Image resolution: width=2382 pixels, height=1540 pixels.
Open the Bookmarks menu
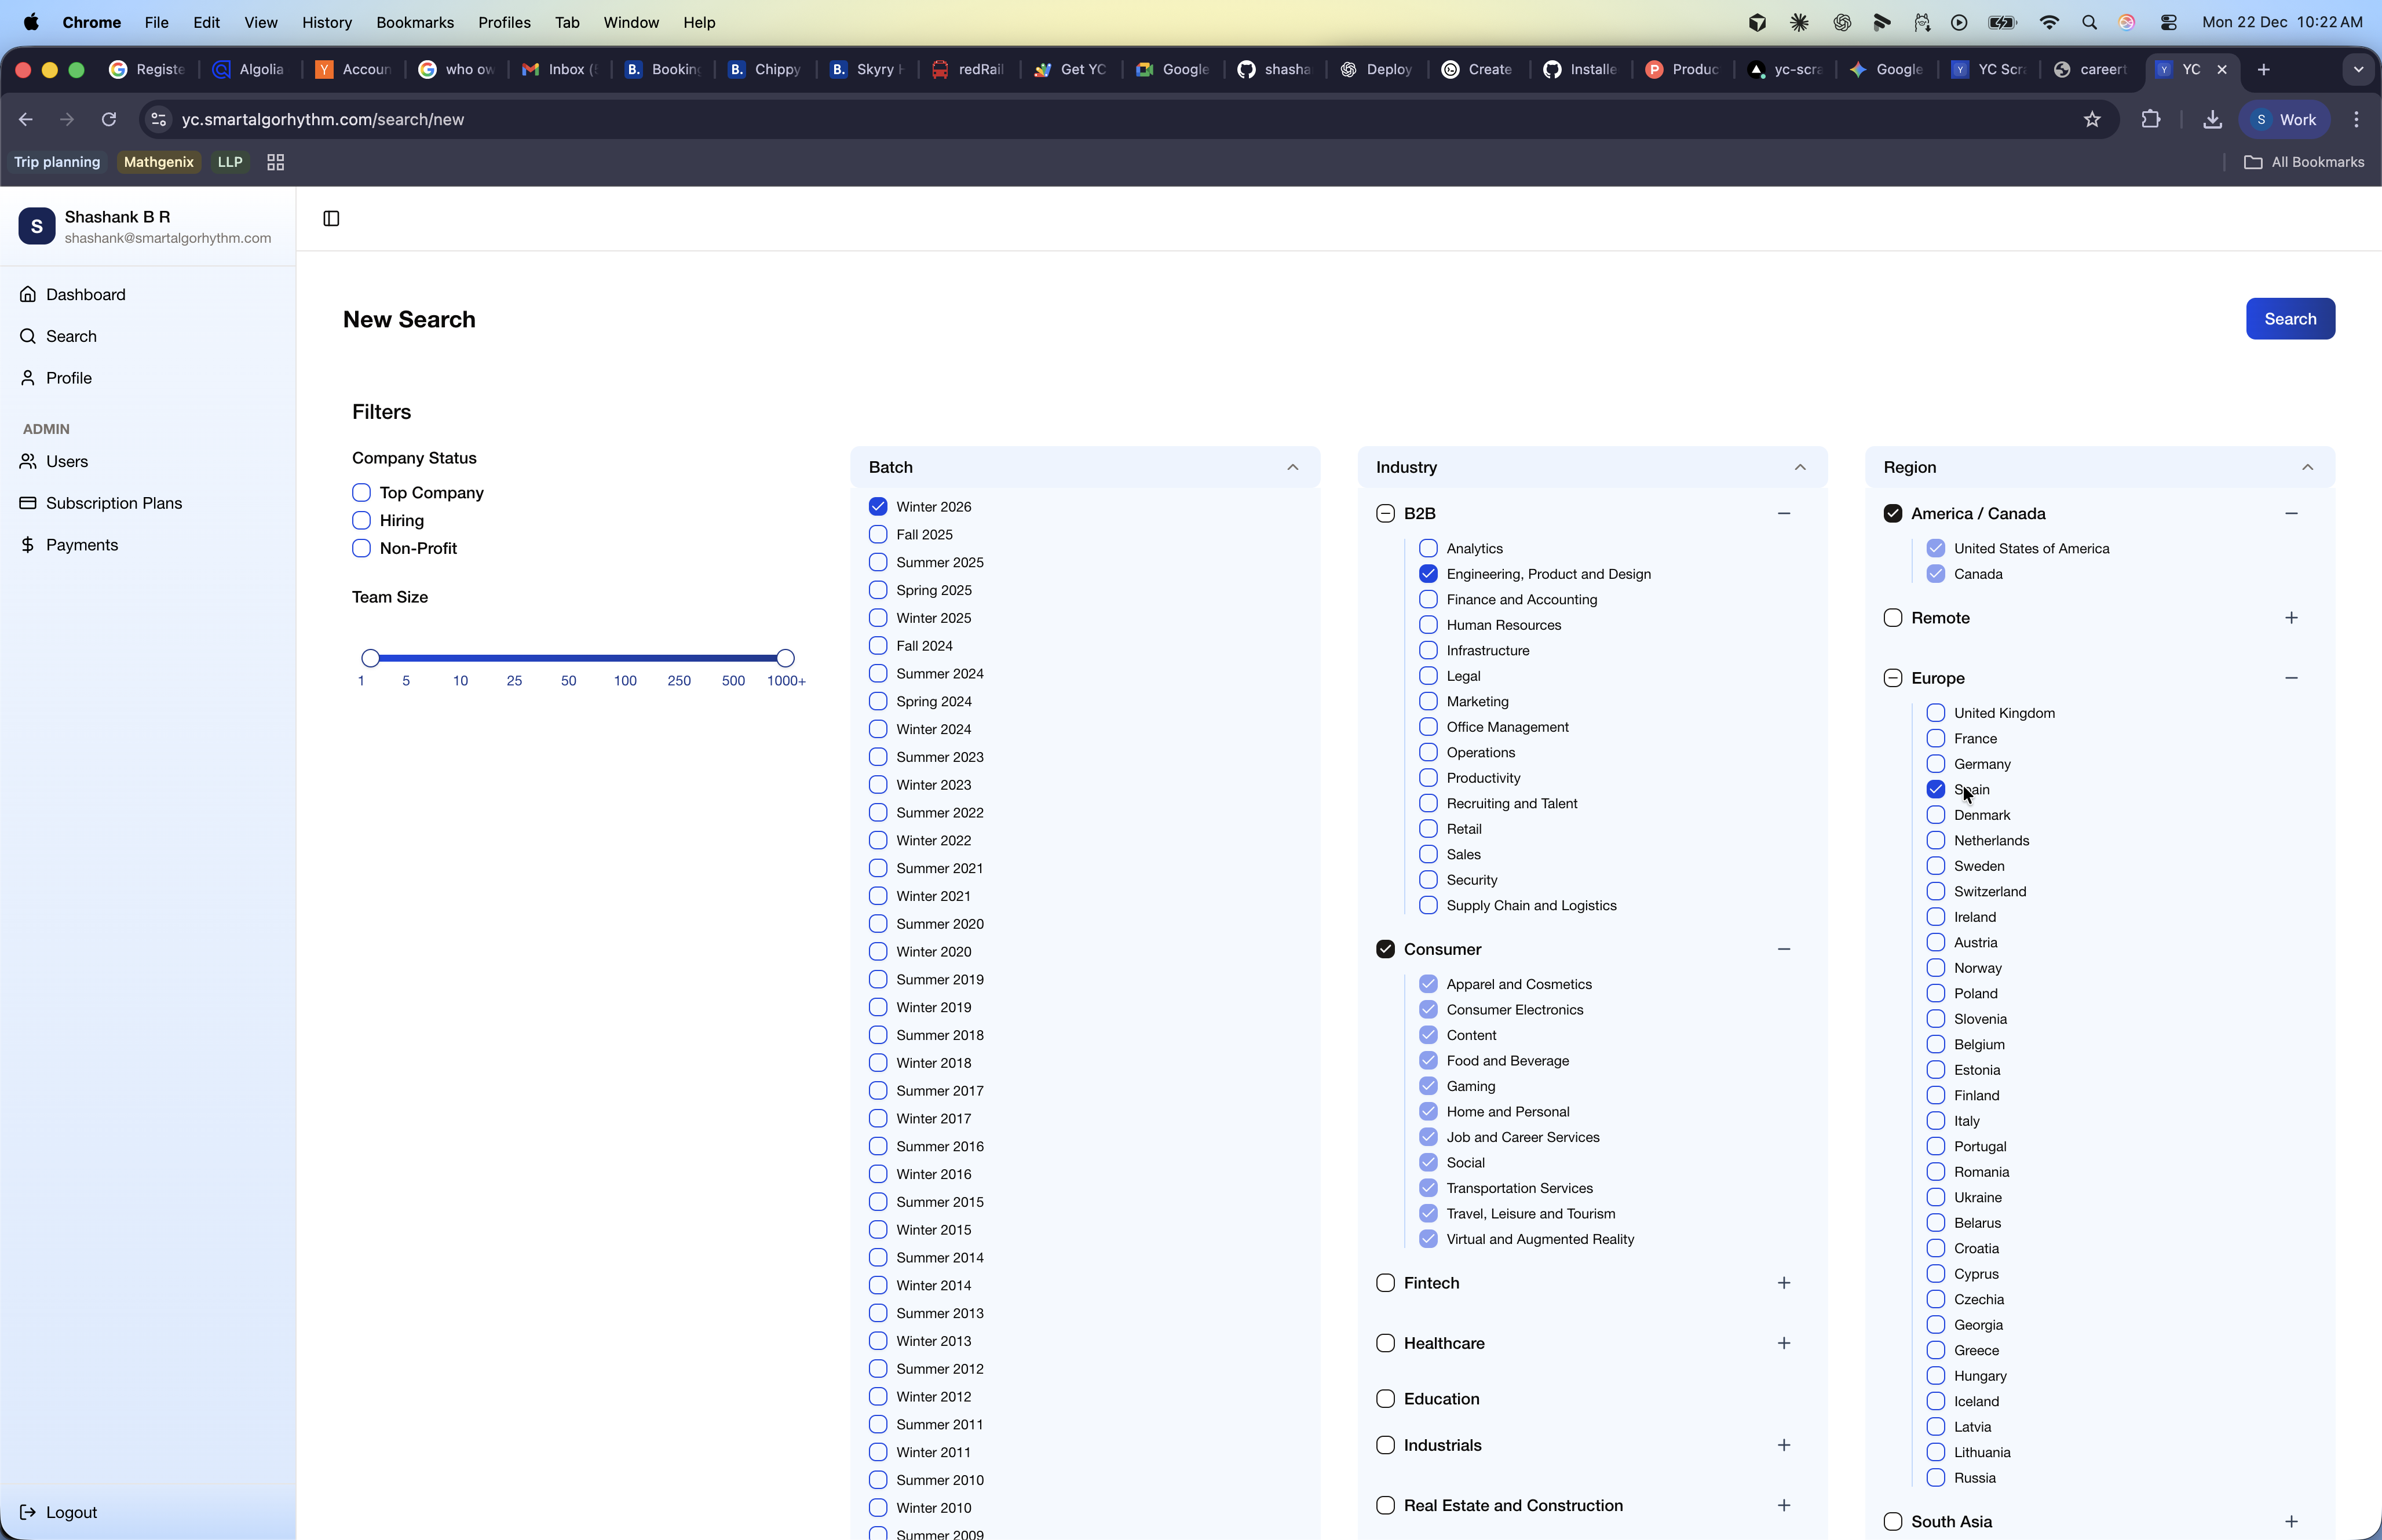[415, 22]
